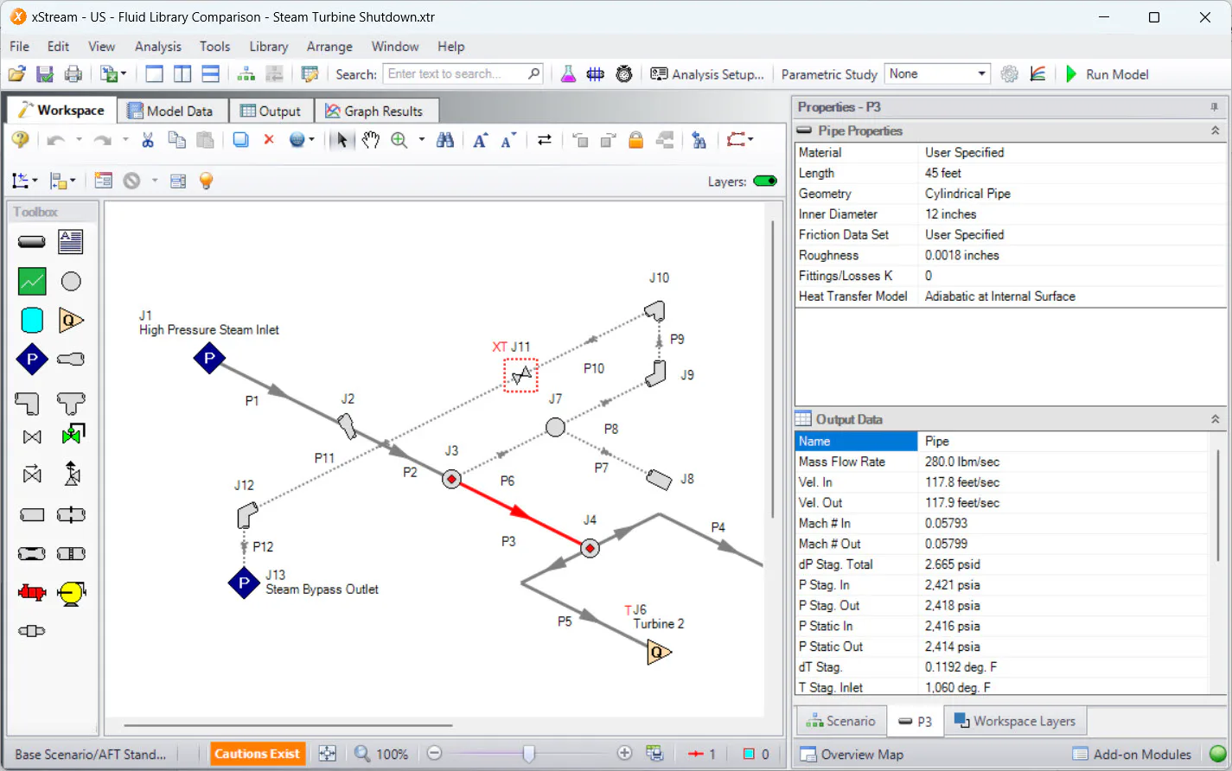Collapse the Output Data section

click(x=1215, y=419)
